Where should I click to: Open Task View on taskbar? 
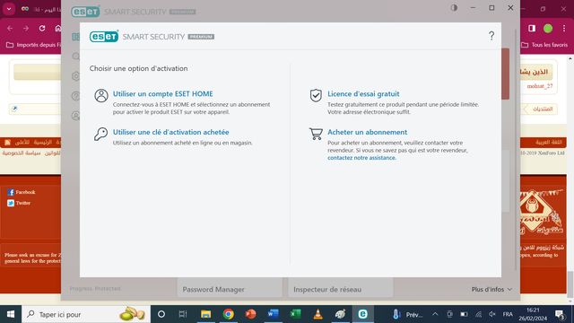click(183, 314)
